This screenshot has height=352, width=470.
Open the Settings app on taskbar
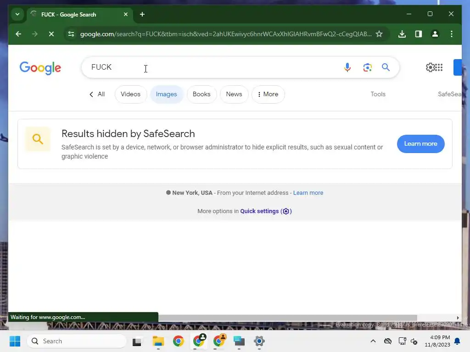[259, 341]
